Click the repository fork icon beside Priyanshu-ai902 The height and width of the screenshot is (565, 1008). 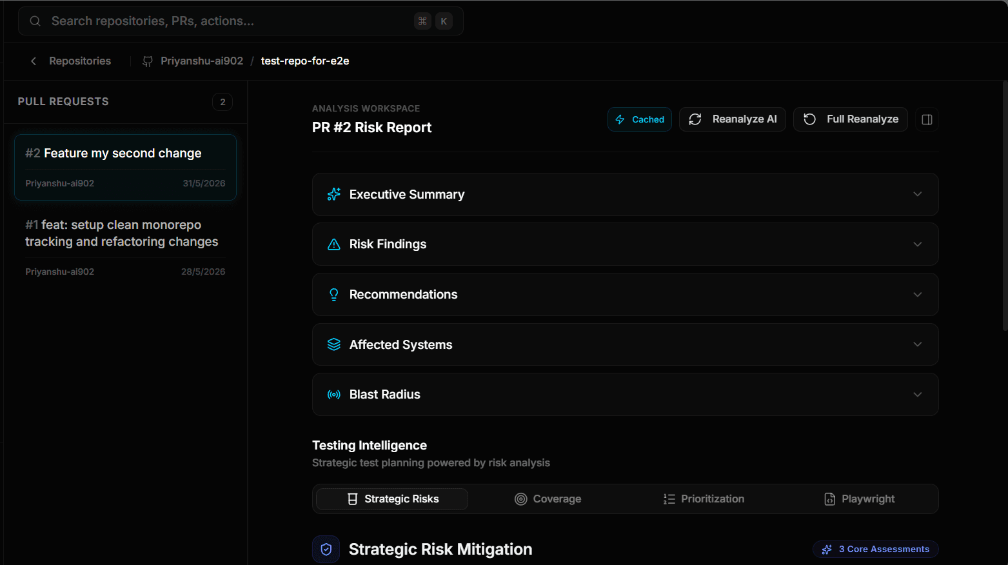coord(148,61)
